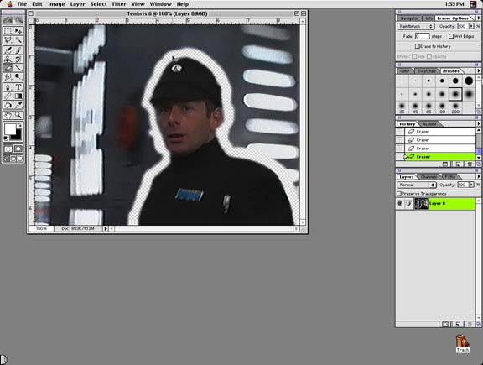Select the Line tool
Screen dimensions: 483x365
pyautogui.click(x=18, y=68)
